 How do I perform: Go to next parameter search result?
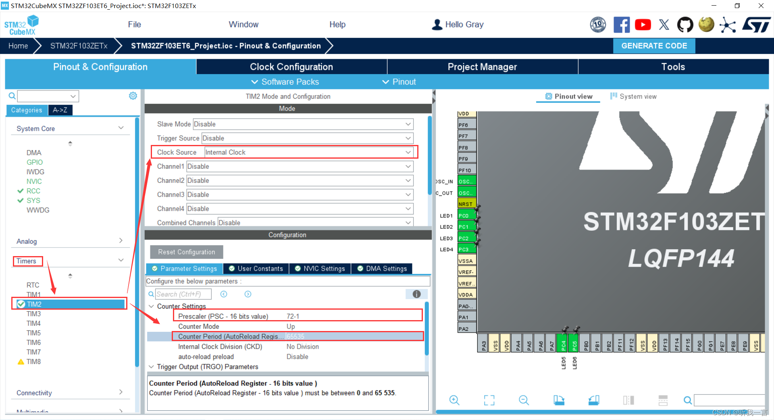click(x=248, y=294)
